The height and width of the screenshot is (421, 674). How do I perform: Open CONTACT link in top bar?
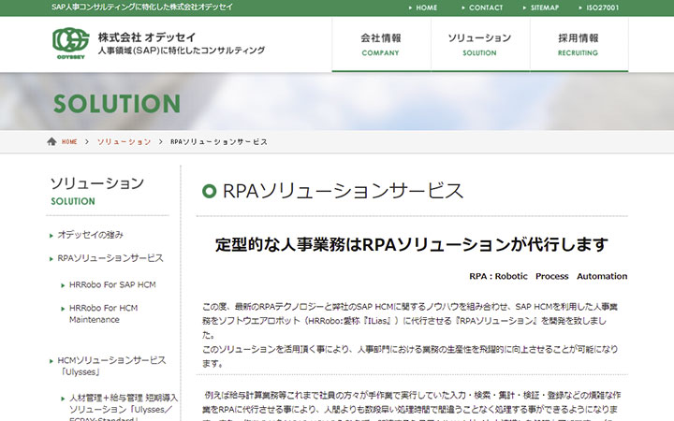485,7
